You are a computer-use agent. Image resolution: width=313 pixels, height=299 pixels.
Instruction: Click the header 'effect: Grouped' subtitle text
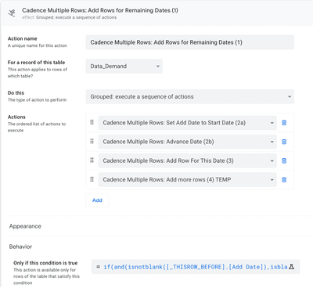click(x=69, y=17)
